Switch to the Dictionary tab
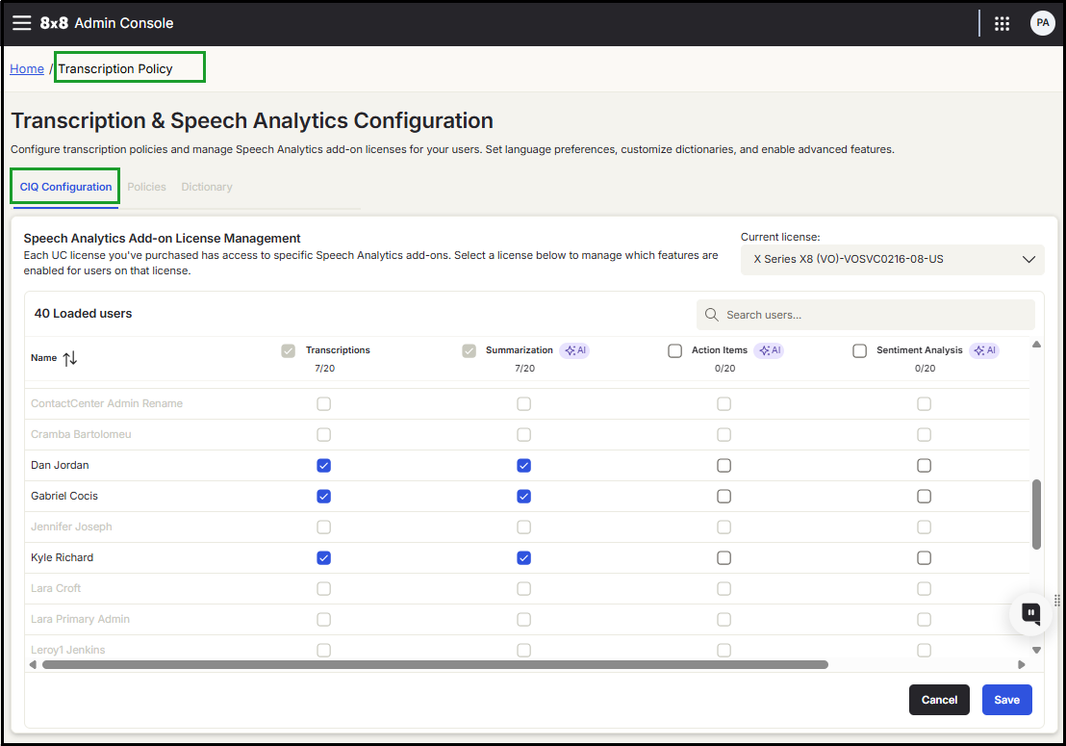The width and height of the screenshot is (1066, 746). [x=207, y=187]
